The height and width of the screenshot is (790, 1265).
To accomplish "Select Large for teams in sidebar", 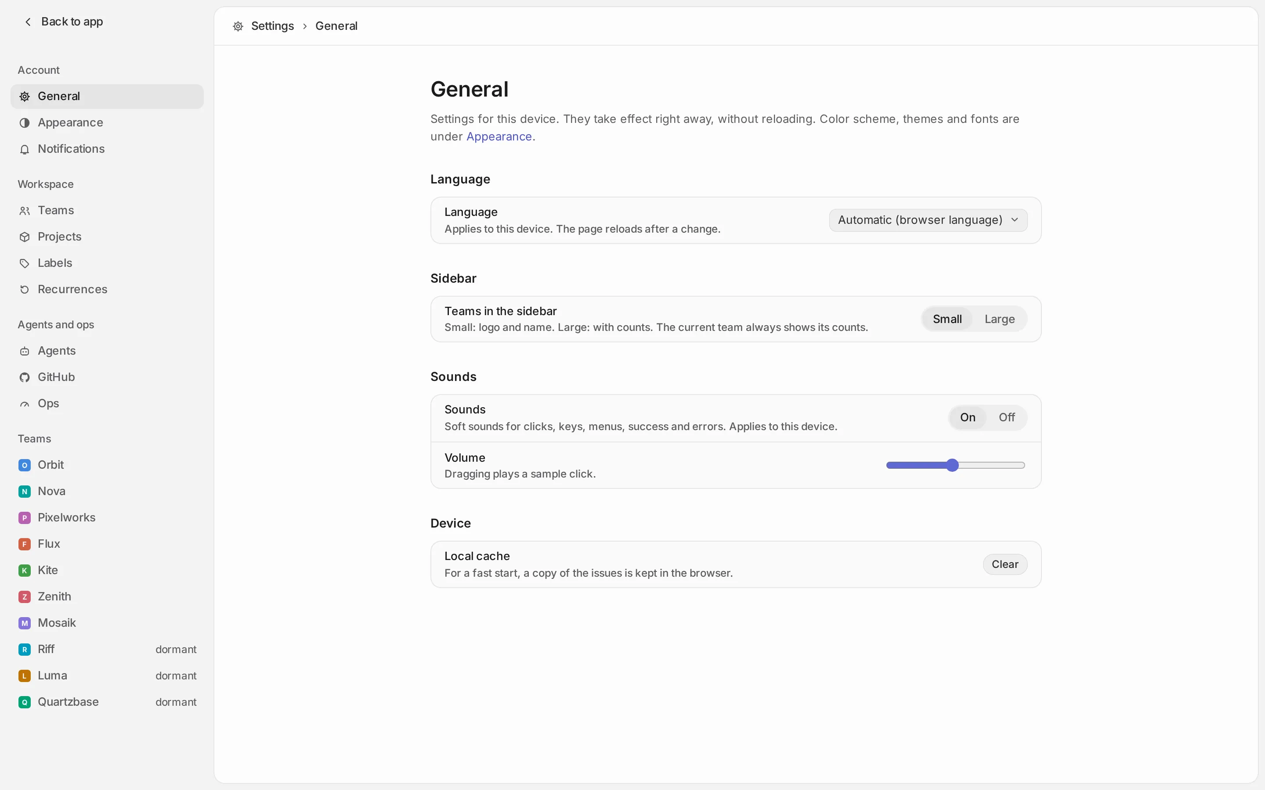I will coord(999,319).
